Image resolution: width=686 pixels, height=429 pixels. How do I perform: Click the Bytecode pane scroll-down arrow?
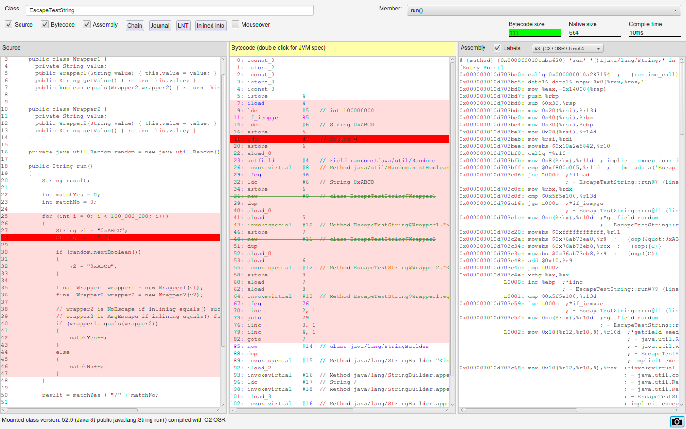point(452,404)
